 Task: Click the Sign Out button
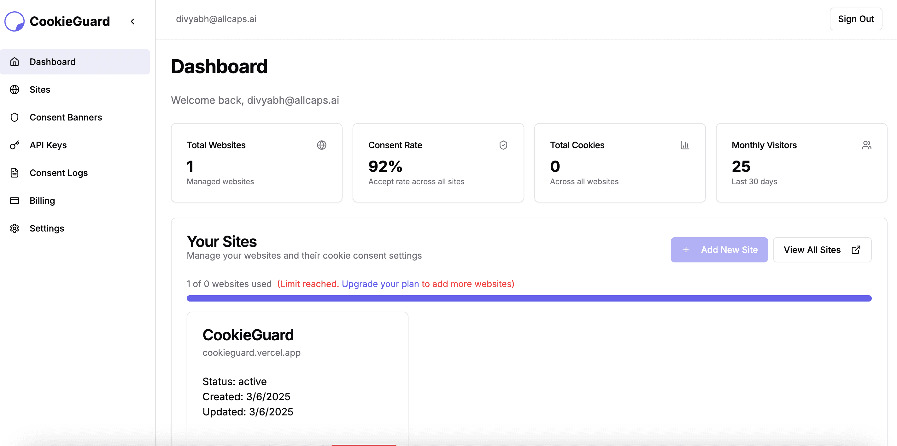click(x=856, y=19)
